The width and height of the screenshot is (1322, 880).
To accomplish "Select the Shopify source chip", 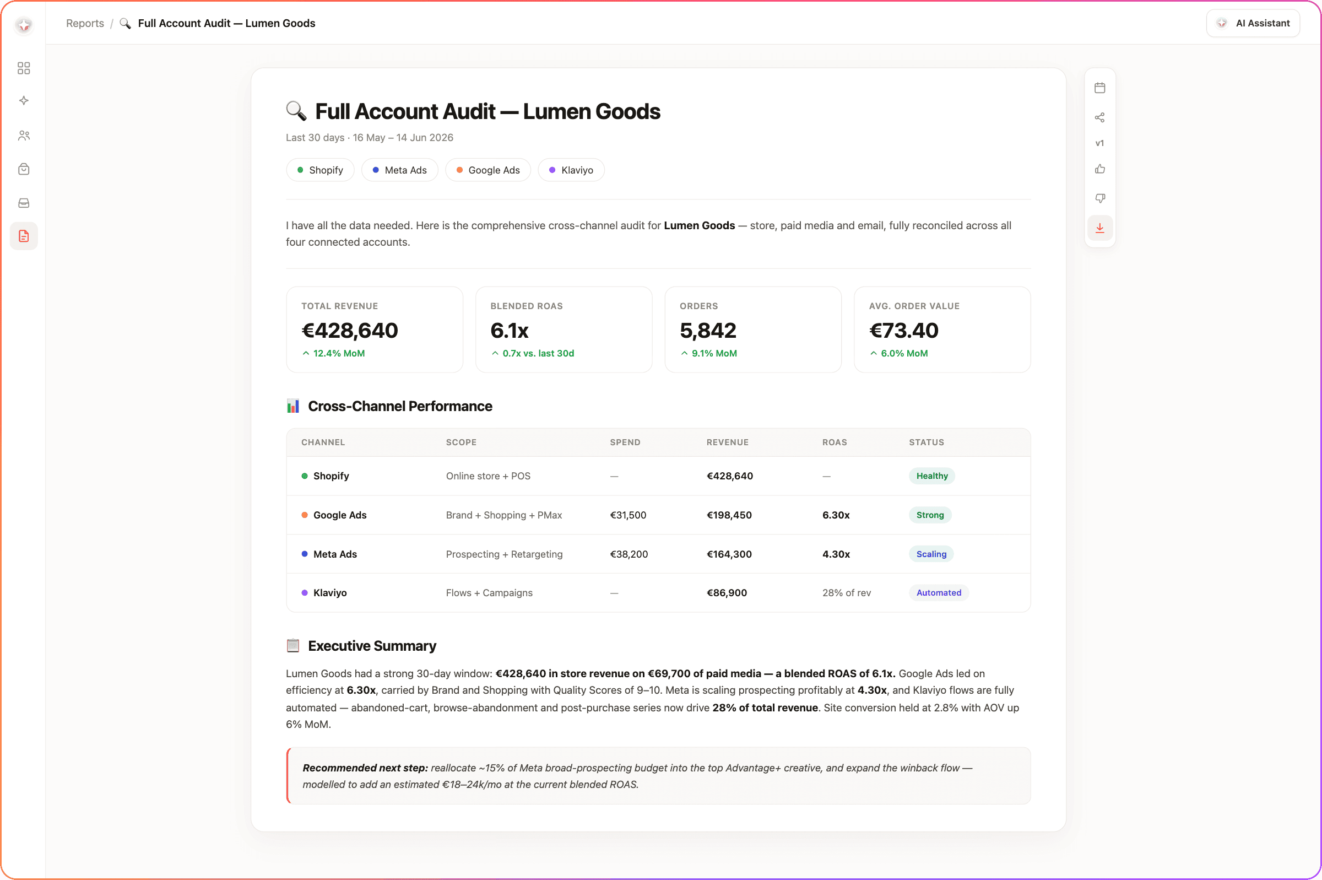I will [x=319, y=170].
